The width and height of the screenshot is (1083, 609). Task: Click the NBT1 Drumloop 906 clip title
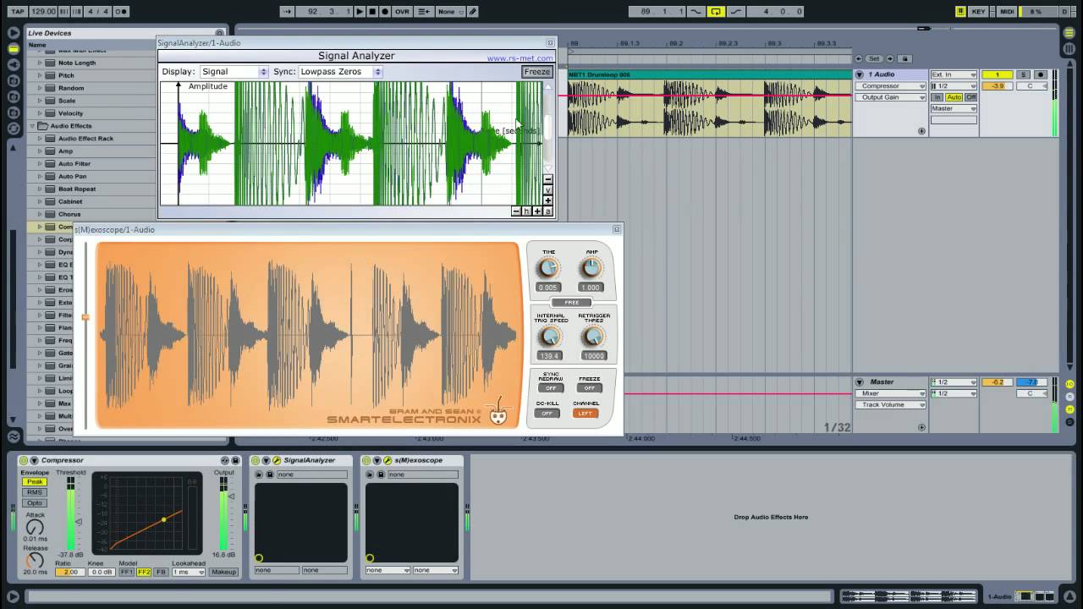coord(599,75)
